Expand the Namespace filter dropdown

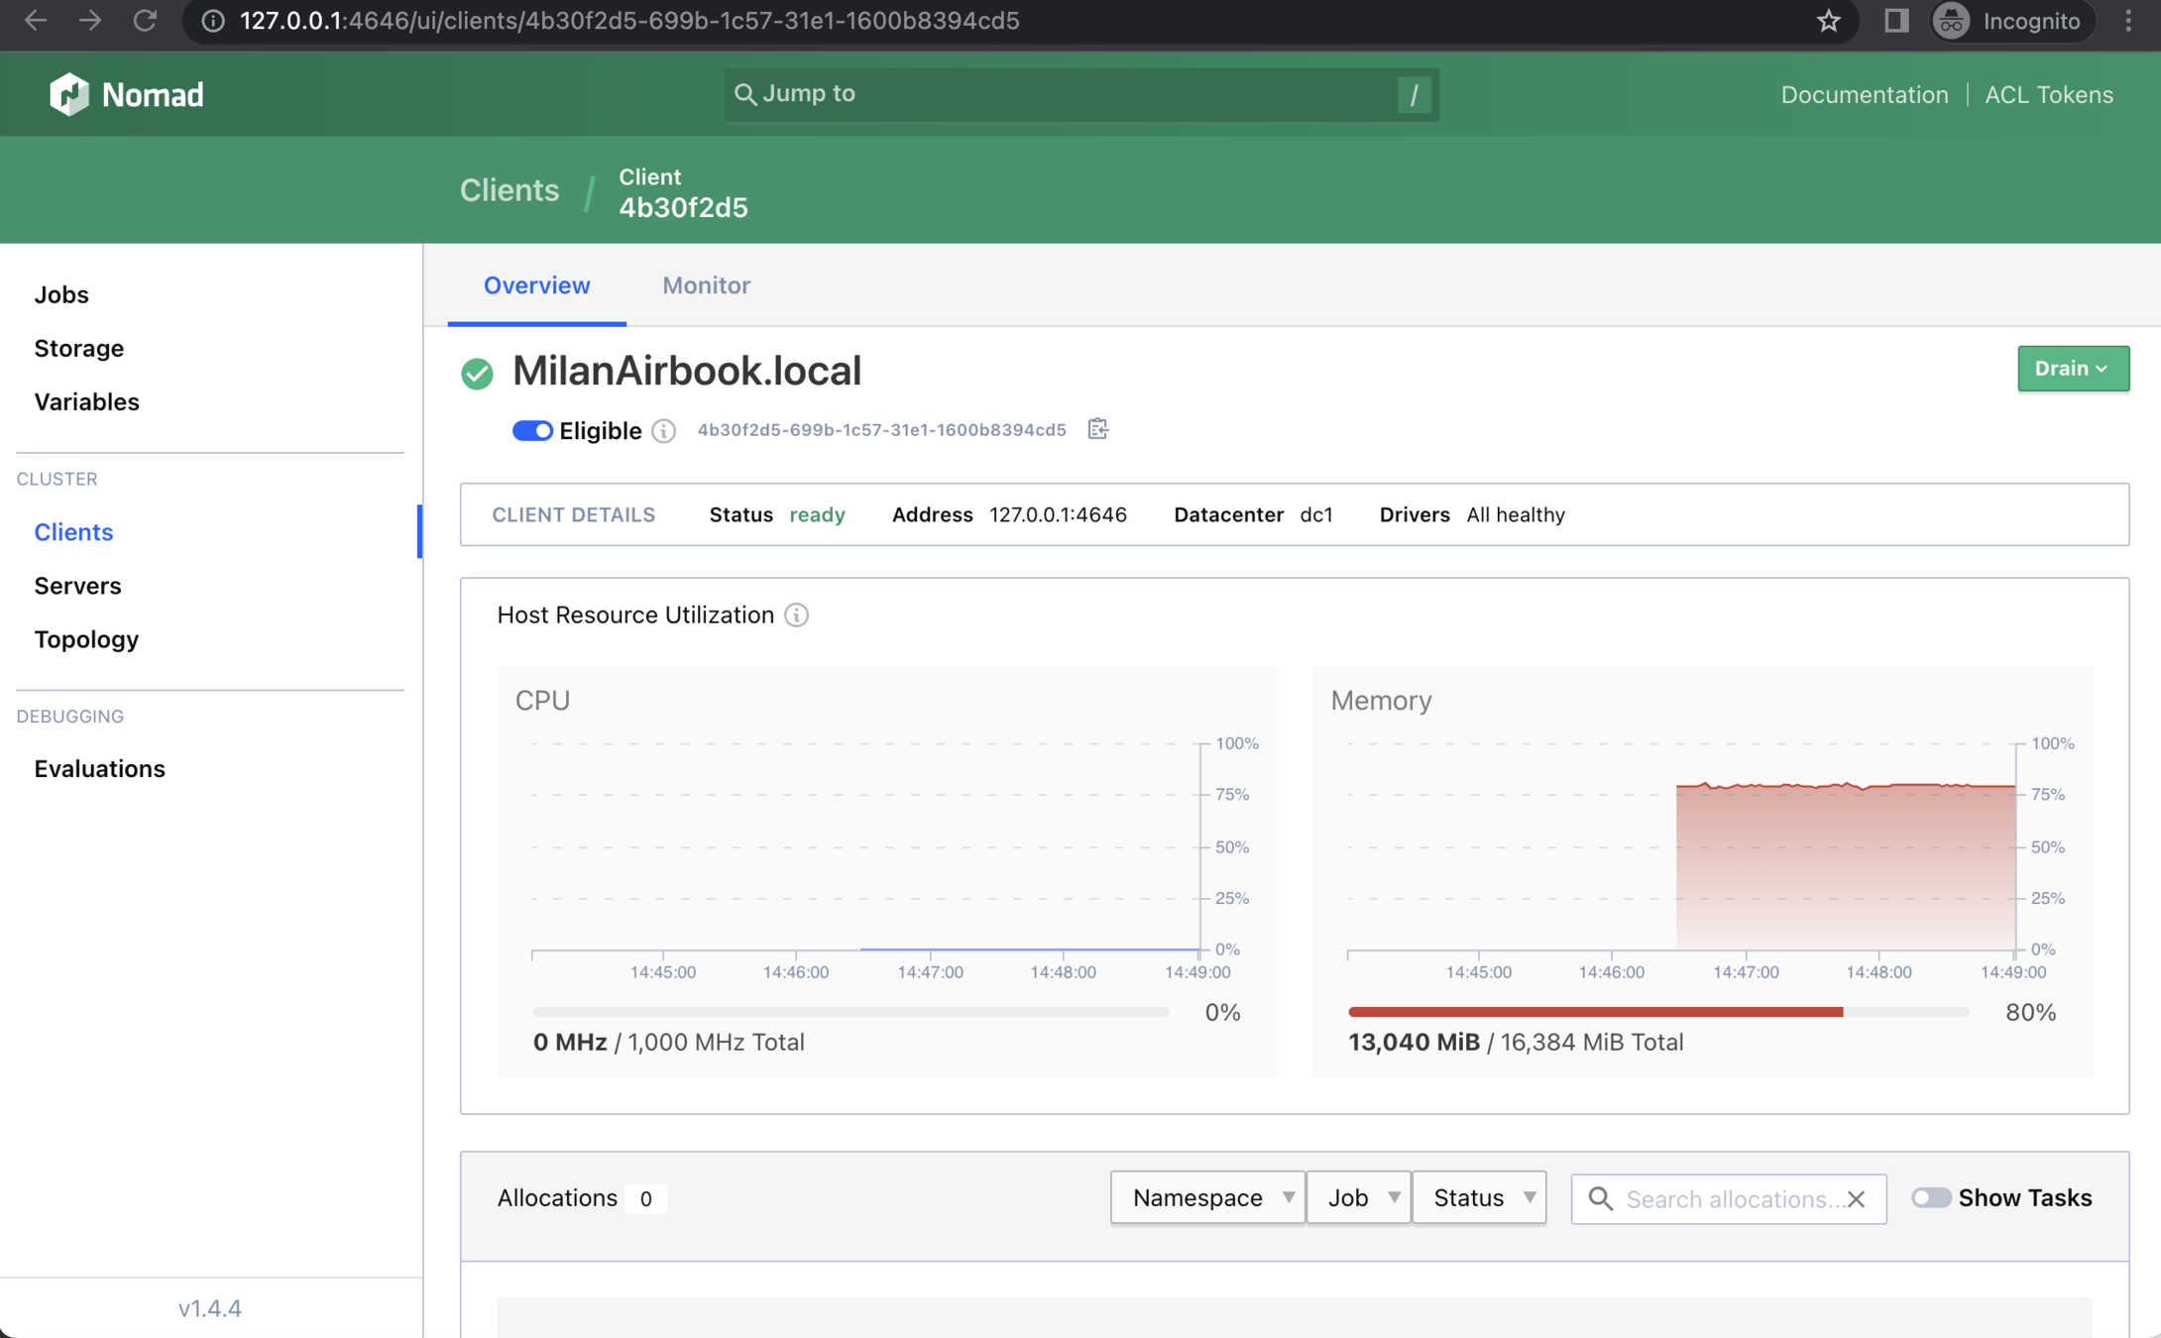pyautogui.click(x=1206, y=1198)
